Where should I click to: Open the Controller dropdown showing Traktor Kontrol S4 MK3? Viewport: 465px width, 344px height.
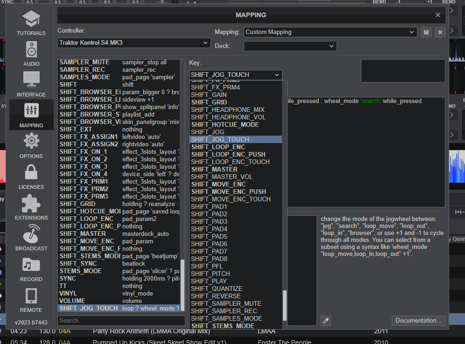tap(134, 42)
